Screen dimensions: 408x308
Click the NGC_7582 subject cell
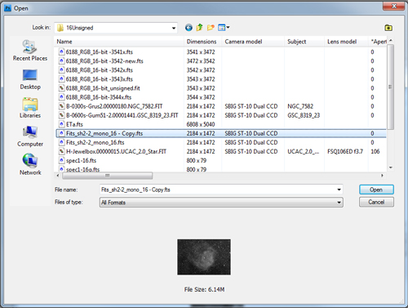300,106
